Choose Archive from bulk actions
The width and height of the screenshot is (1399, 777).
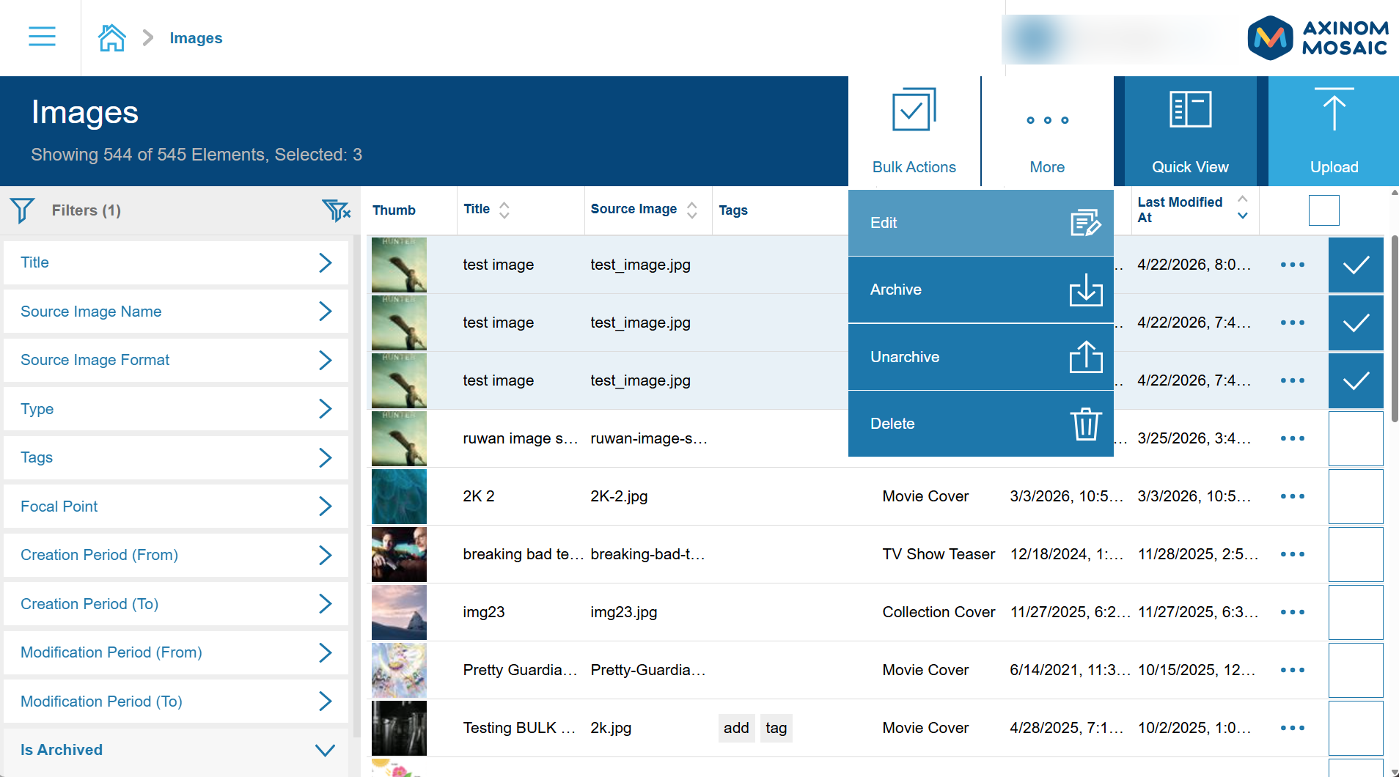point(980,290)
